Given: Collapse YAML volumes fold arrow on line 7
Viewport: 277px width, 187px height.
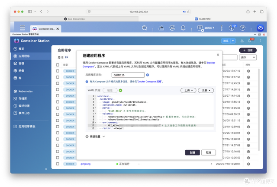Looking at the screenshot, I should coord(95,114).
